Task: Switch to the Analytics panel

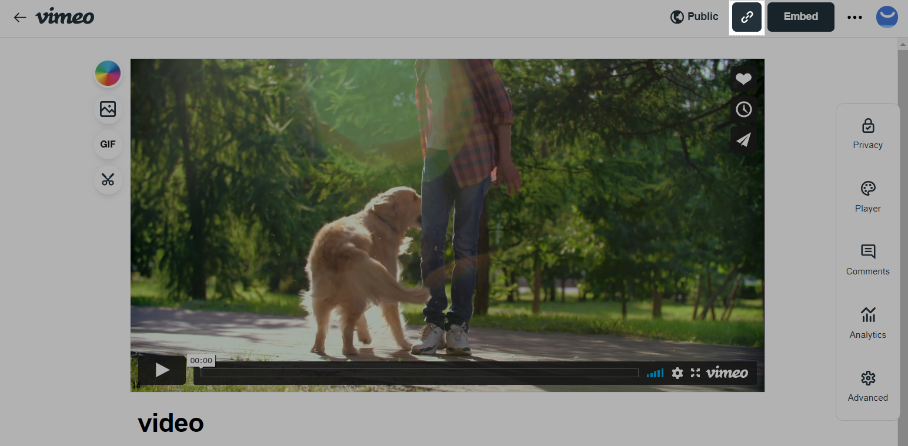Action: (867, 323)
